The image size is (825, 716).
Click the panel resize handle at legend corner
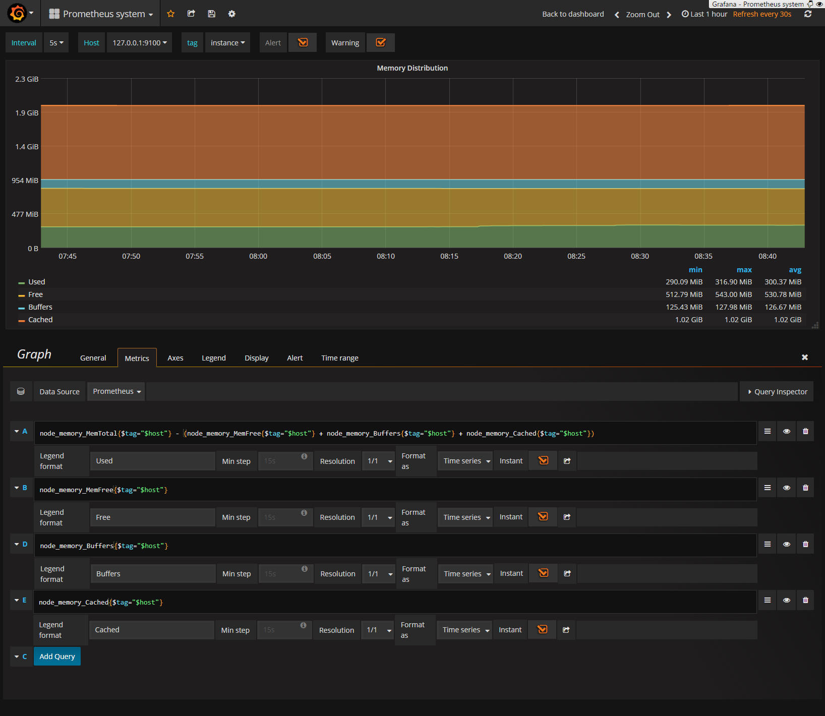(815, 325)
